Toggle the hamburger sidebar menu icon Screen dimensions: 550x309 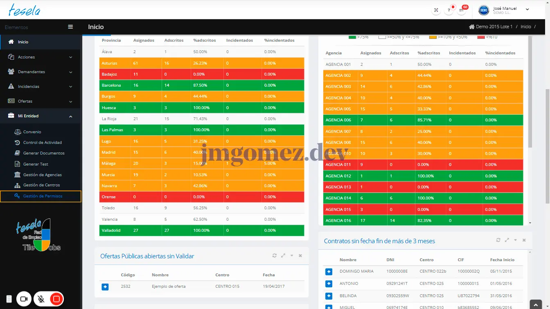click(70, 27)
